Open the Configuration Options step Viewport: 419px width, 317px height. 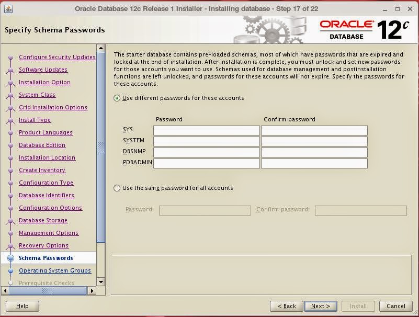[x=50, y=208]
